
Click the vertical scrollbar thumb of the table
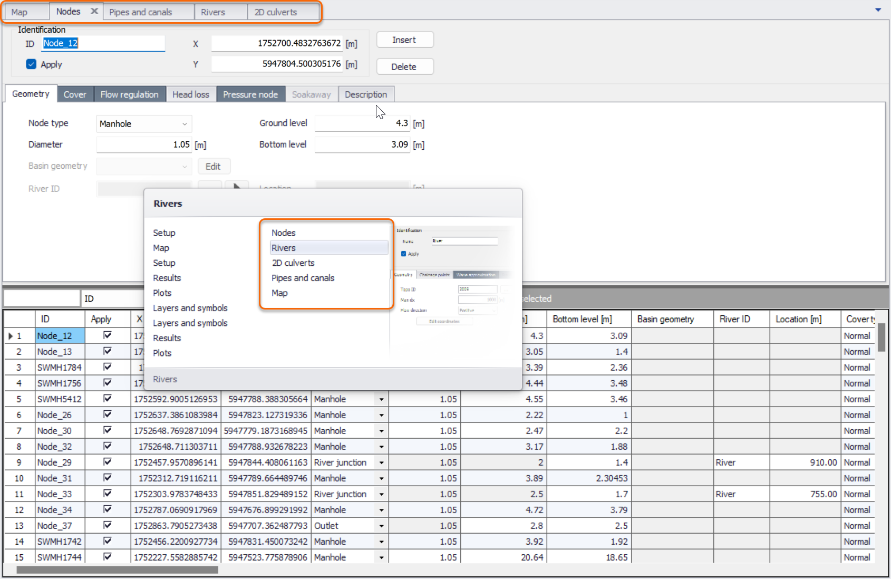[x=881, y=337]
